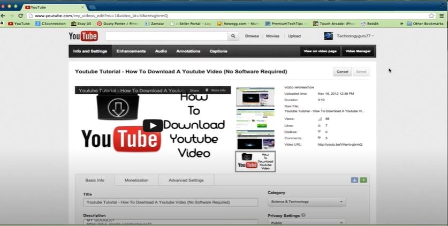Image resolution: width=448 pixels, height=226 pixels.
Task: Click the Video Manager button
Action: click(358, 51)
